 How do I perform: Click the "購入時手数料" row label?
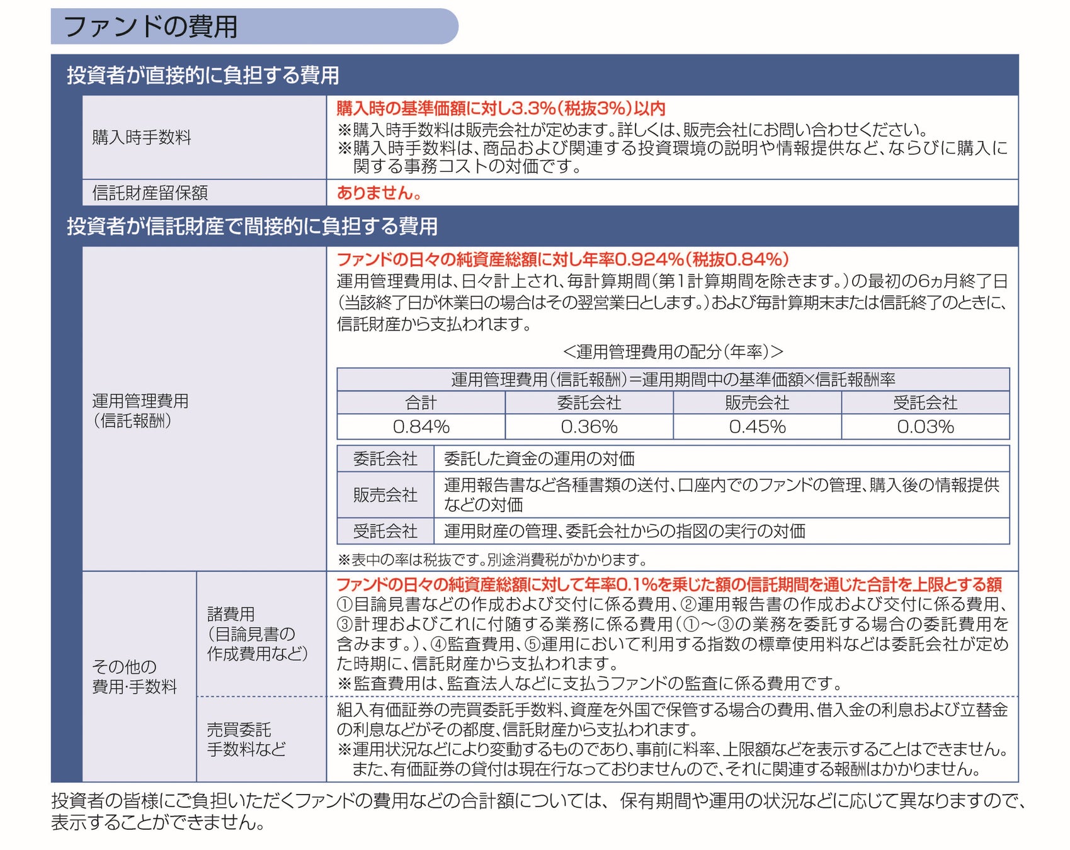142,137
